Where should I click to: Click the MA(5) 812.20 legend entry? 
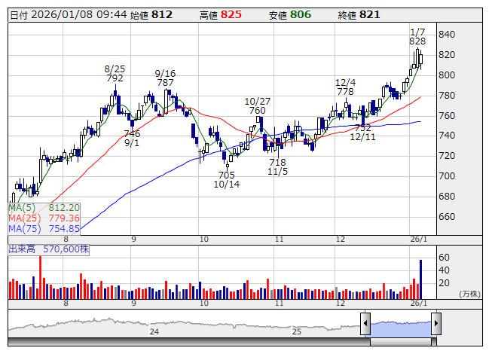pos(44,208)
